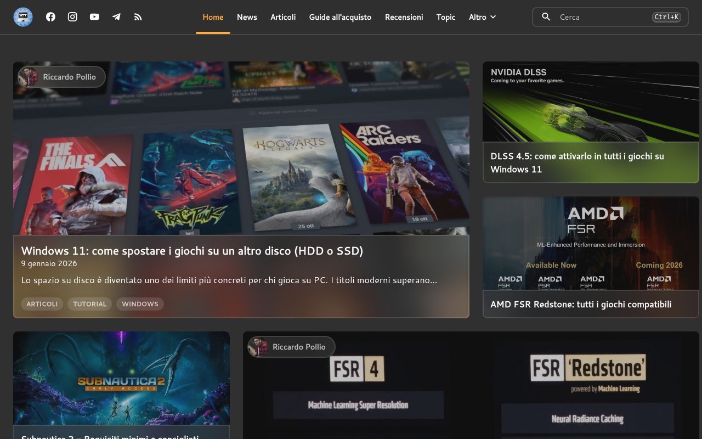
Task: Open the site logo home link
Action: (23, 17)
